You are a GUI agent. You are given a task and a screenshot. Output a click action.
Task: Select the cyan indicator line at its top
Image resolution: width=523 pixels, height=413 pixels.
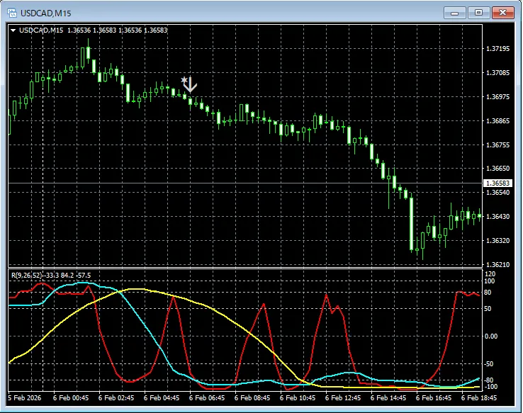coord(81,283)
